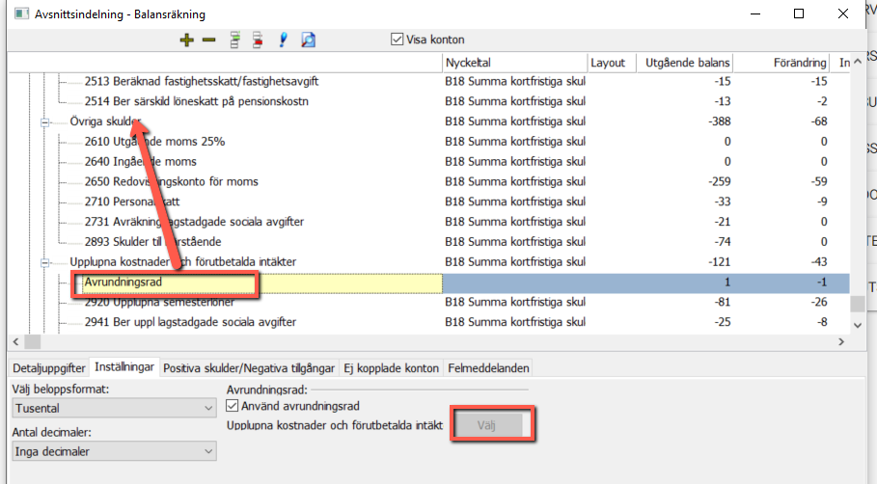Open the Antal decimaler dropdown

[x=114, y=451]
